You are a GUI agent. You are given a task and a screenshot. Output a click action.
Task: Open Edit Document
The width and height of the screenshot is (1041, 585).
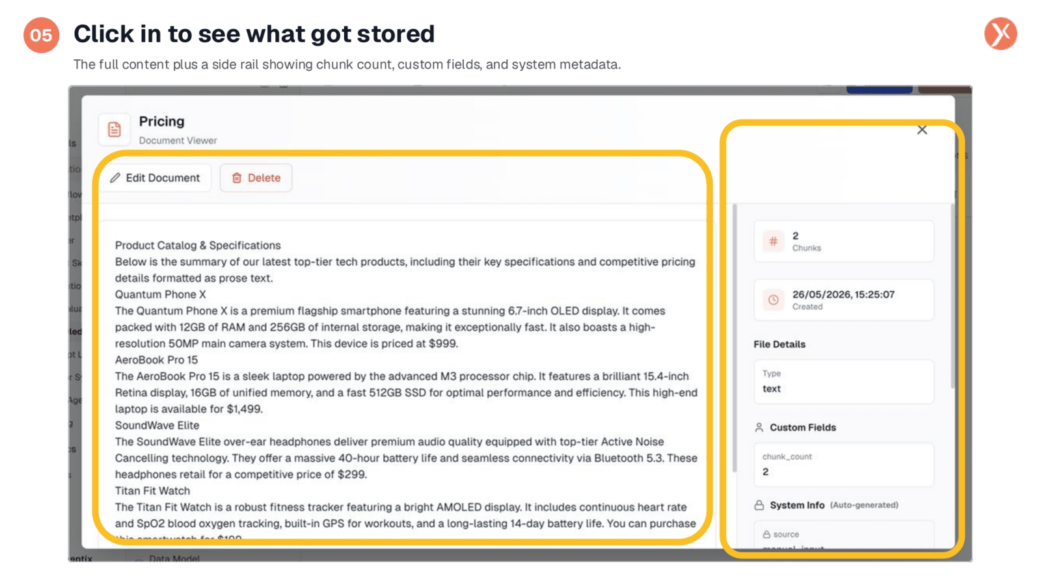(x=155, y=177)
